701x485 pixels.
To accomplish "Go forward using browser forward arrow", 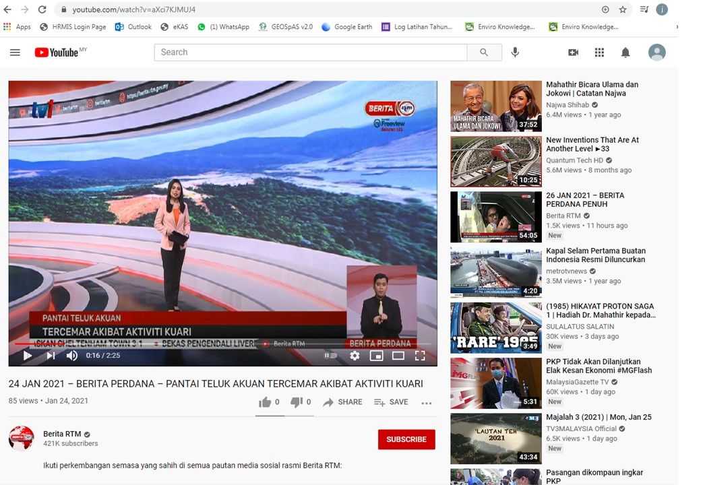I will (x=24, y=9).
